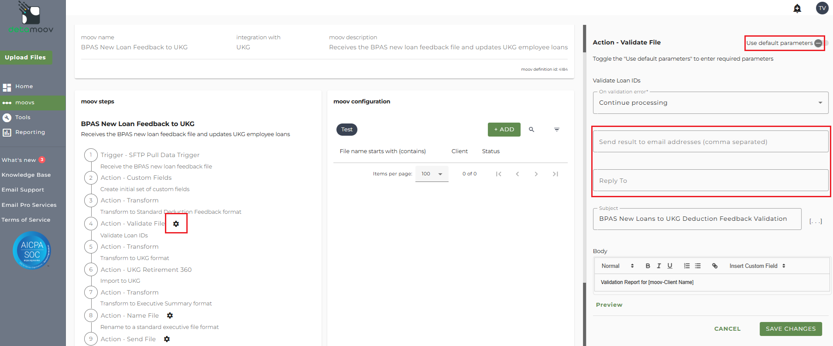Click the What's new notification badge
This screenshot has width=833, height=346.
[x=42, y=160]
